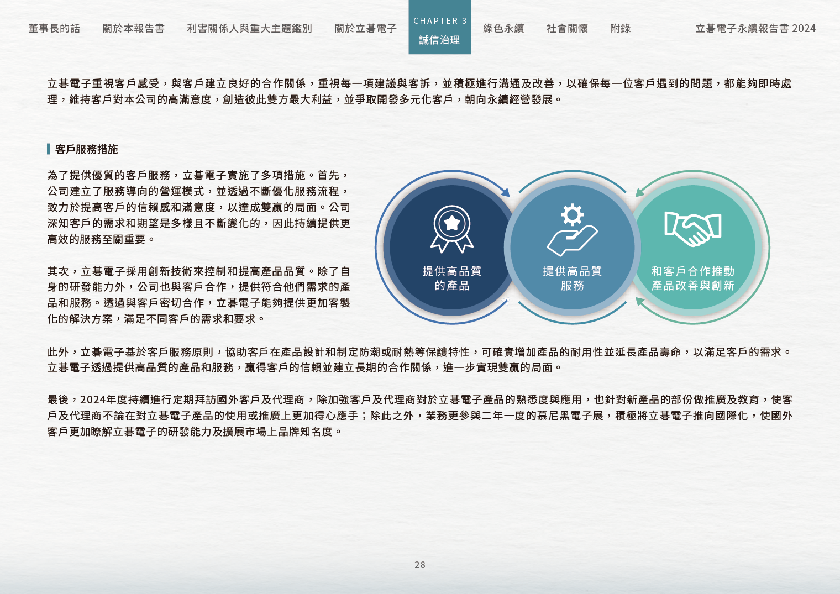The height and width of the screenshot is (594, 840).
Task: Click page number 28
Action: click(420, 565)
